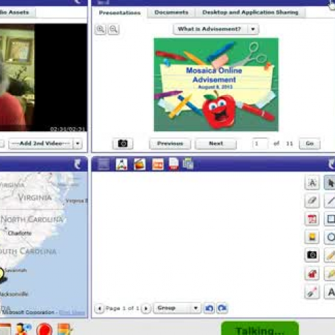Open the geometry shapes icon in panel header
This screenshot has height=335, width=335.
tap(121, 164)
